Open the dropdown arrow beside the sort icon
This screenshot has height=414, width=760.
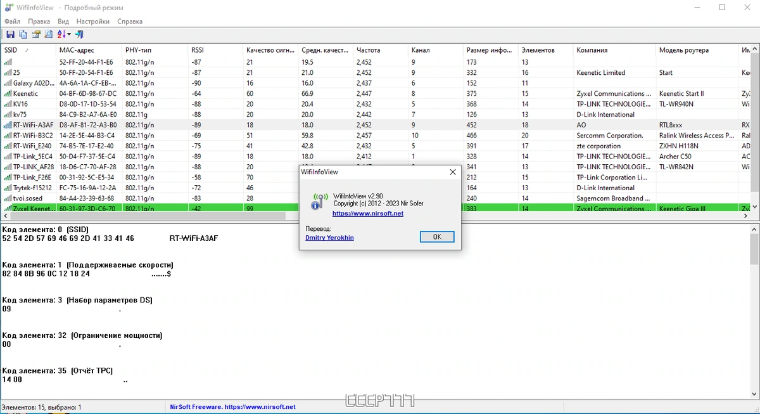69,34
